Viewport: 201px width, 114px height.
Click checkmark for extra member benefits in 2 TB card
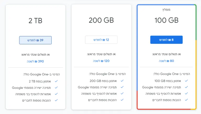[x=56, y=100]
